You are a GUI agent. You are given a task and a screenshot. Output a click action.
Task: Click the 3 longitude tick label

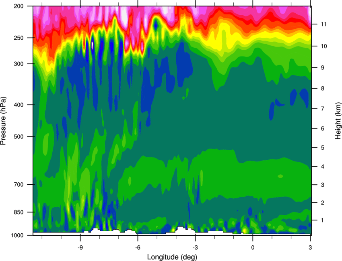click(x=310, y=248)
